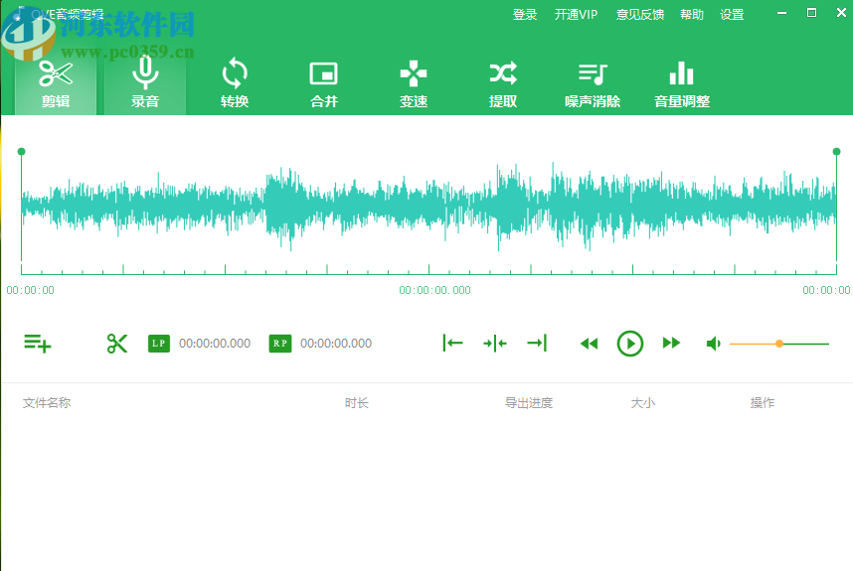The width and height of the screenshot is (853, 571).
Task: Open 开通VIP upgrade link
Action: 576,15
